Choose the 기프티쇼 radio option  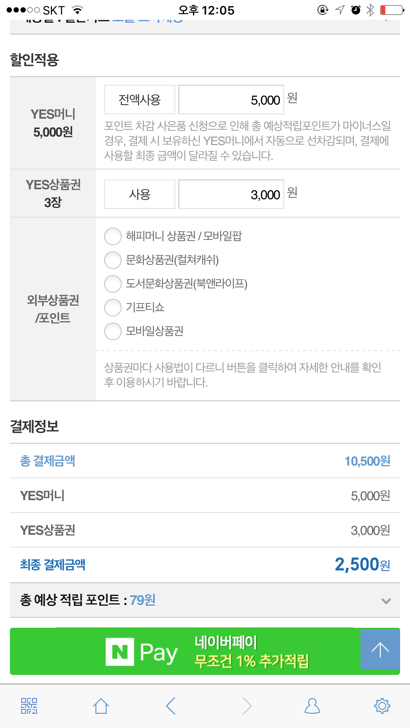tap(113, 308)
